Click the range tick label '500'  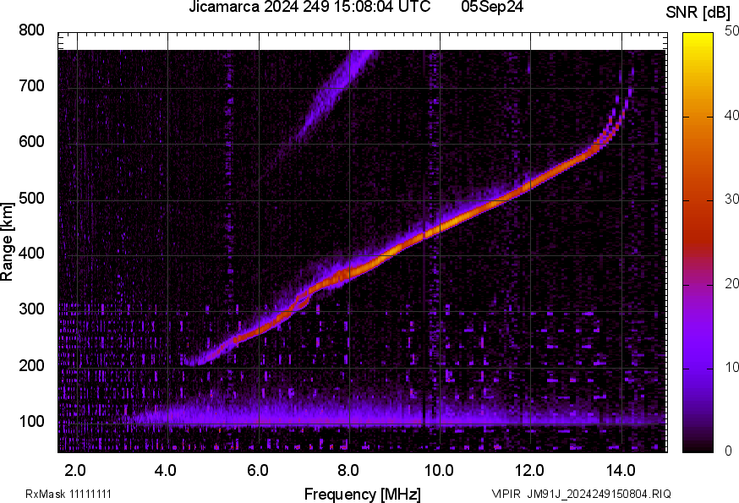point(31,198)
